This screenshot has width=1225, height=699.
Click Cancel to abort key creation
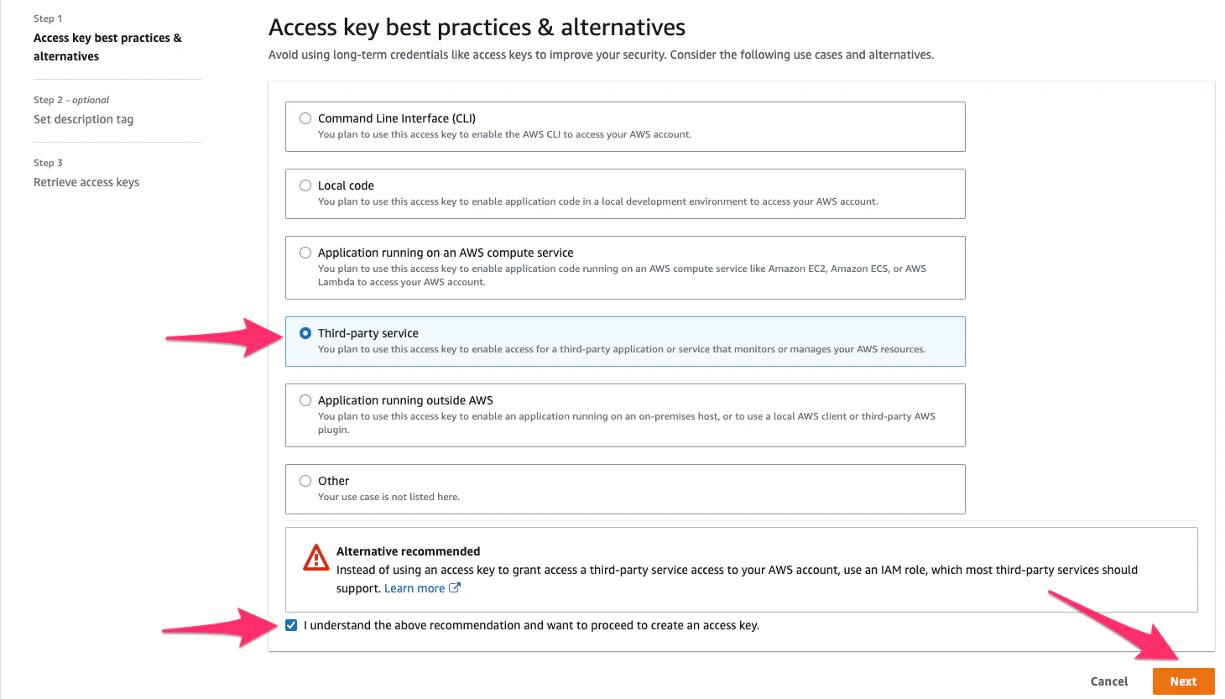pyautogui.click(x=1108, y=681)
